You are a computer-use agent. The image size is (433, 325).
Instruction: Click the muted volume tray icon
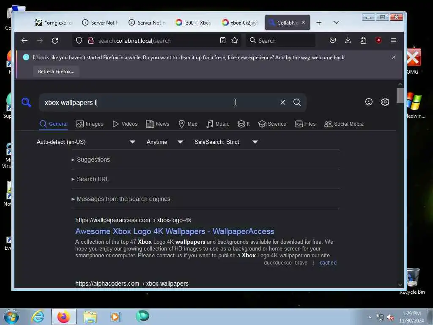390,317
